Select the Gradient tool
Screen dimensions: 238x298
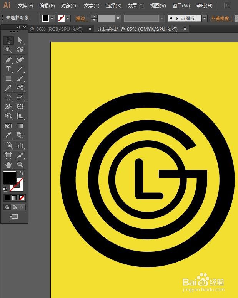tap(20, 126)
